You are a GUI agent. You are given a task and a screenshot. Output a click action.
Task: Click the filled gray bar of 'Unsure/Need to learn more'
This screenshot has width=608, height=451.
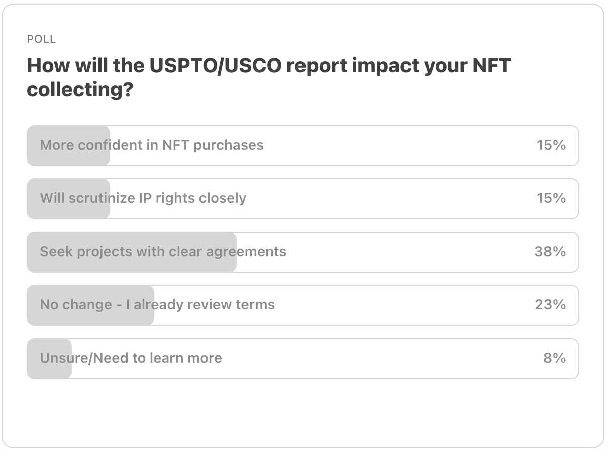[49, 359]
